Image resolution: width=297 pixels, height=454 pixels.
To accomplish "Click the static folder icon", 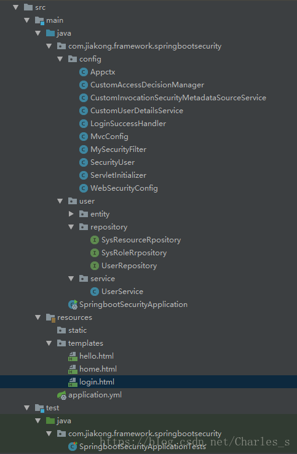I will tap(61, 330).
